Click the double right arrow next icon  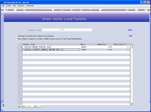click(x=81, y=10)
